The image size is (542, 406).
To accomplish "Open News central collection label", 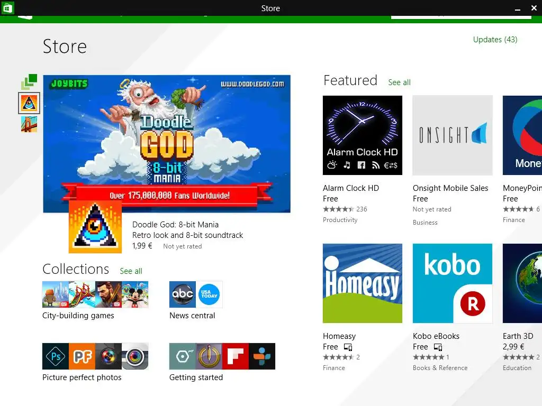I will click(192, 316).
